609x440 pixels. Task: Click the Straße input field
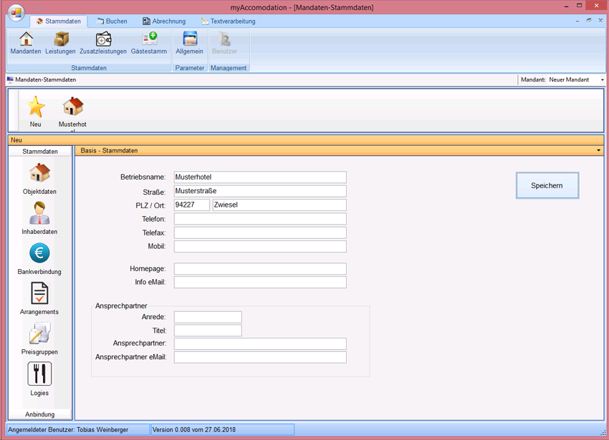pos(260,191)
